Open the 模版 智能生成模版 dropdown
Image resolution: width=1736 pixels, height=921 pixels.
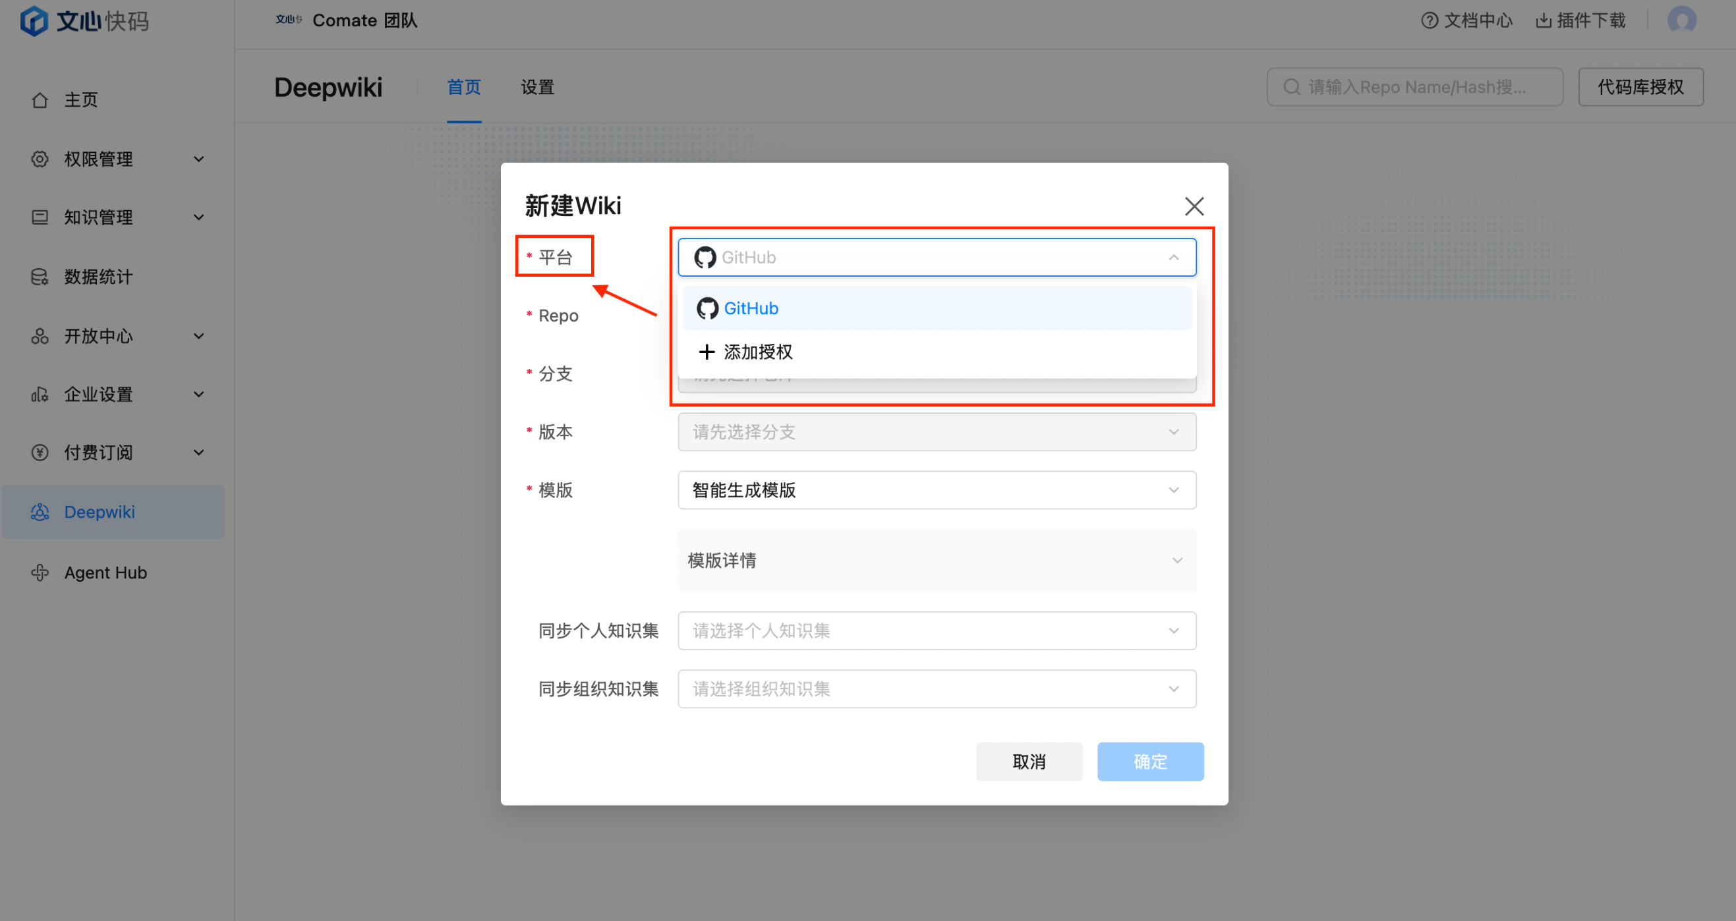(x=937, y=489)
